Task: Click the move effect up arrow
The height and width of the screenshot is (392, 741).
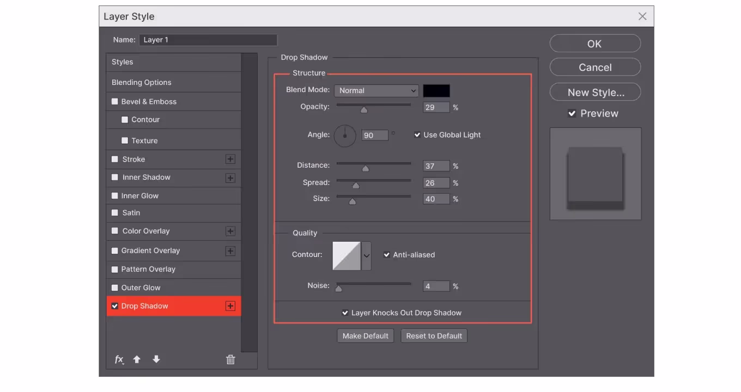Action: coord(137,359)
